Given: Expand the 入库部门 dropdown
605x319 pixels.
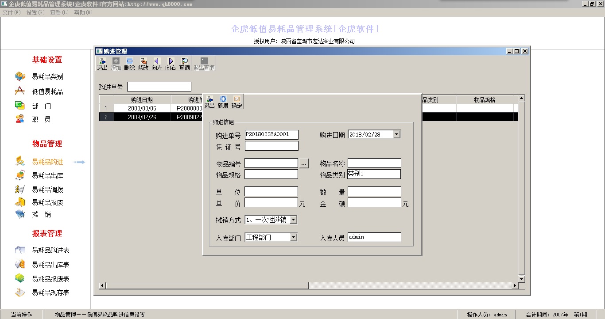Looking at the screenshot, I should click(x=294, y=237).
